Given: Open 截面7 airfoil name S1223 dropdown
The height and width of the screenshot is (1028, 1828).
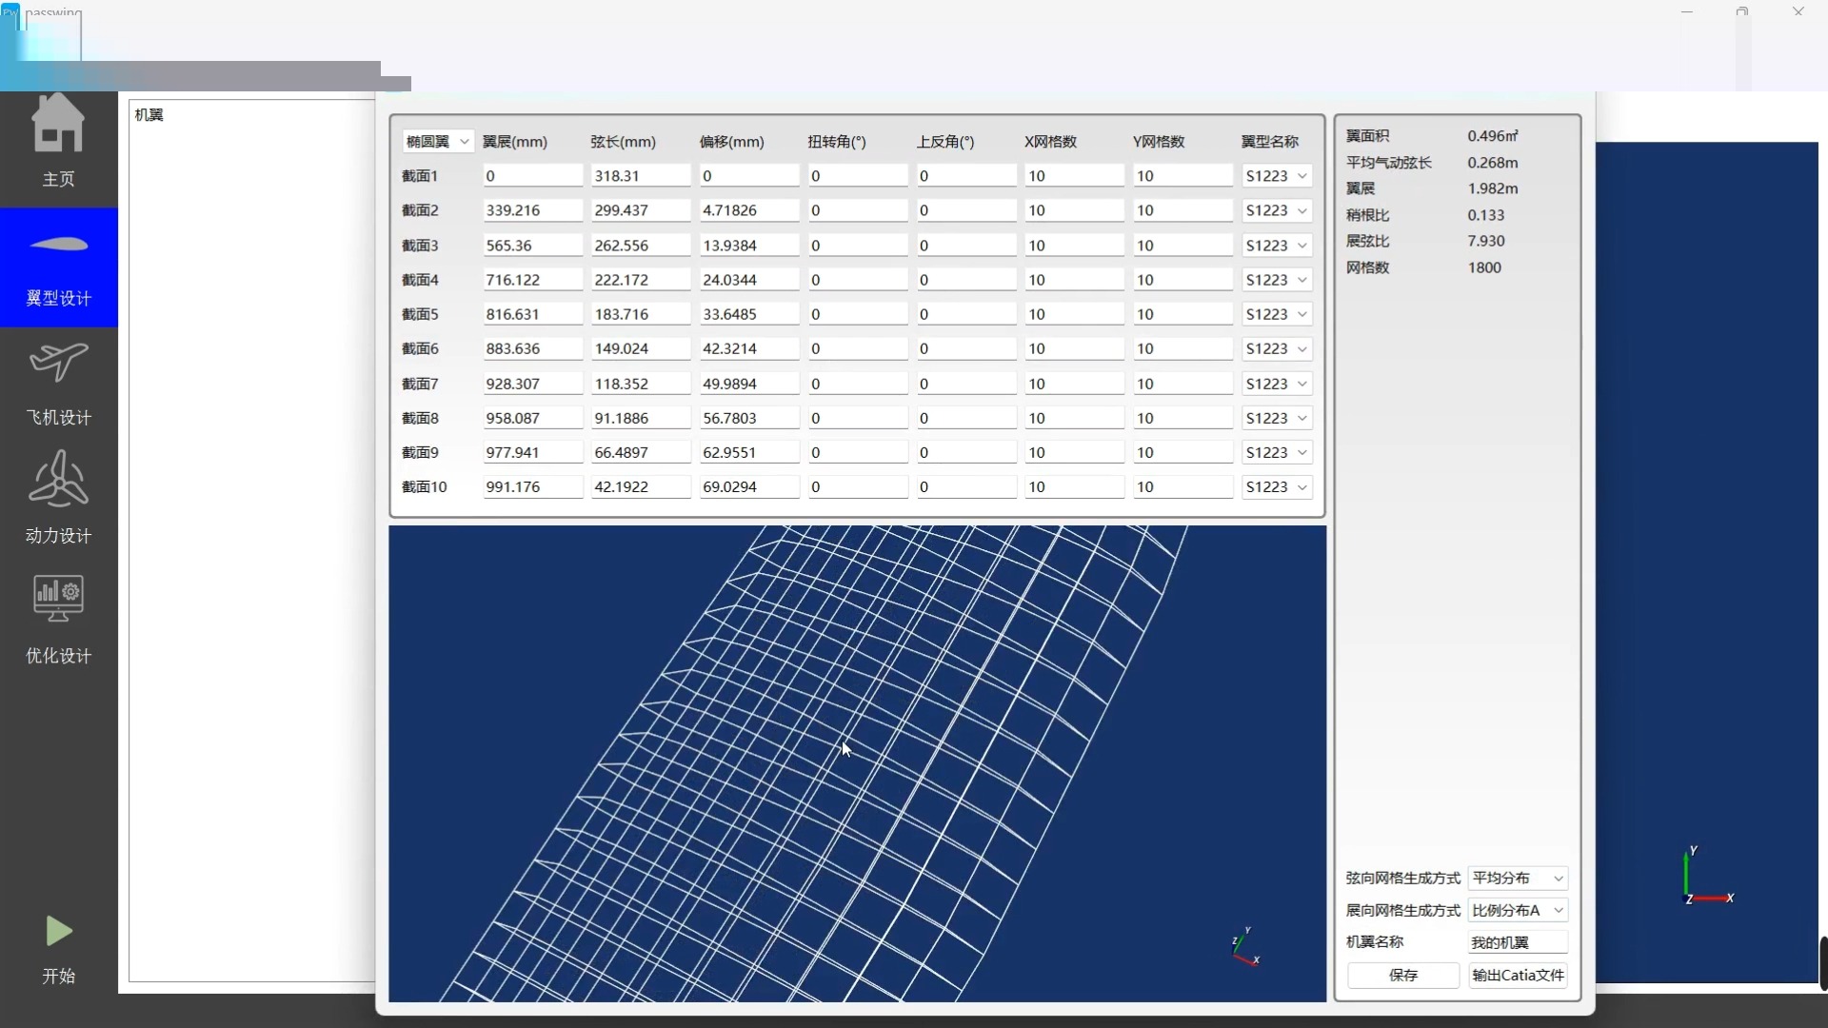Looking at the screenshot, I should (x=1276, y=384).
